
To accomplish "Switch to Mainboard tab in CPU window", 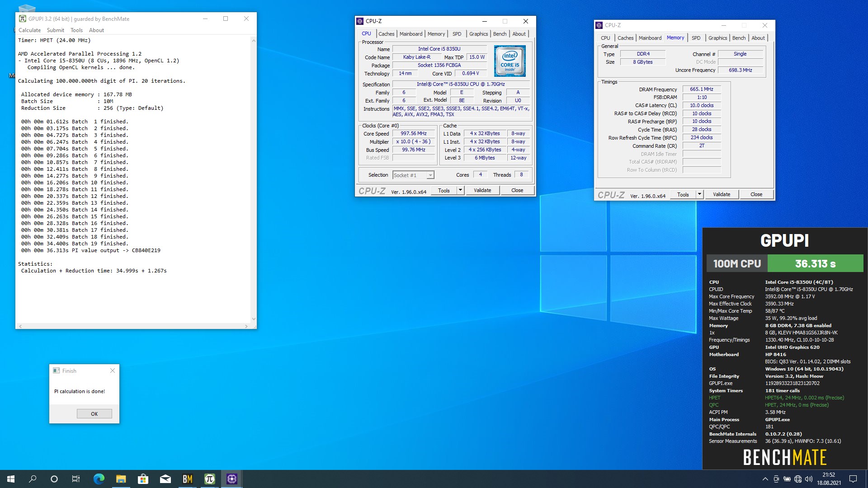I will pos(411,34).
